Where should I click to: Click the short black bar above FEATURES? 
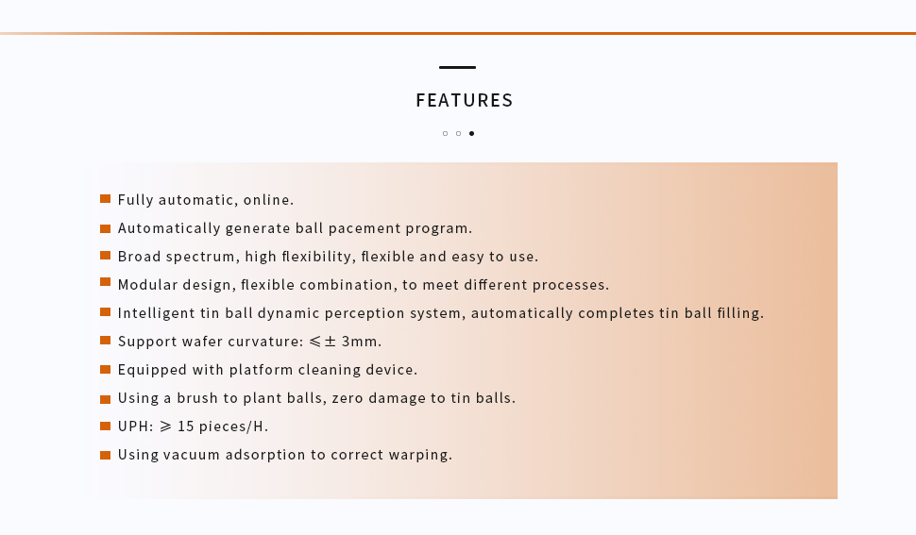click(457, 68)
